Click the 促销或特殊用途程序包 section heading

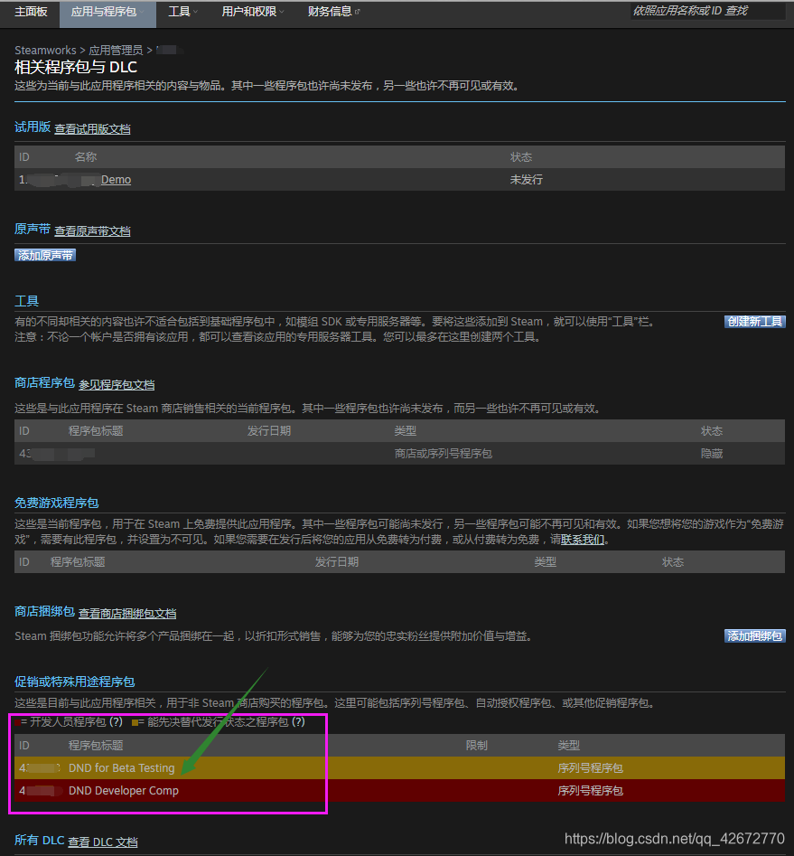[x=74, y=682]
